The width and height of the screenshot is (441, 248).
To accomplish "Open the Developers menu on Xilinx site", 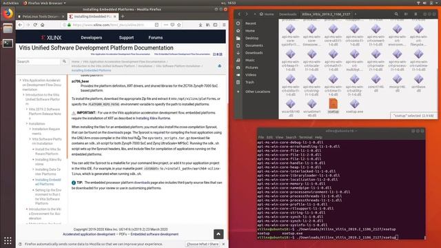I will point(92,37).
